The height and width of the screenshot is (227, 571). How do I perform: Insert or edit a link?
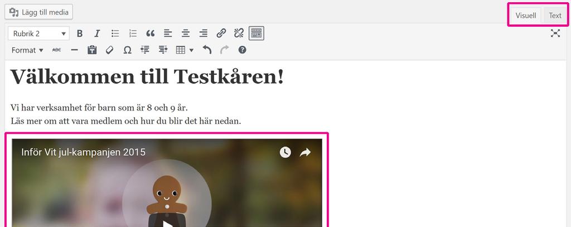pyautogui.click(x=221, y=33)
